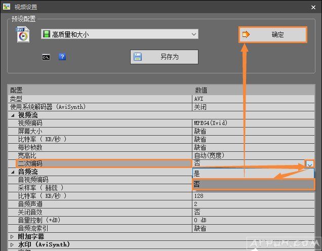Collapse the 视频流 section

coord(13,115)
